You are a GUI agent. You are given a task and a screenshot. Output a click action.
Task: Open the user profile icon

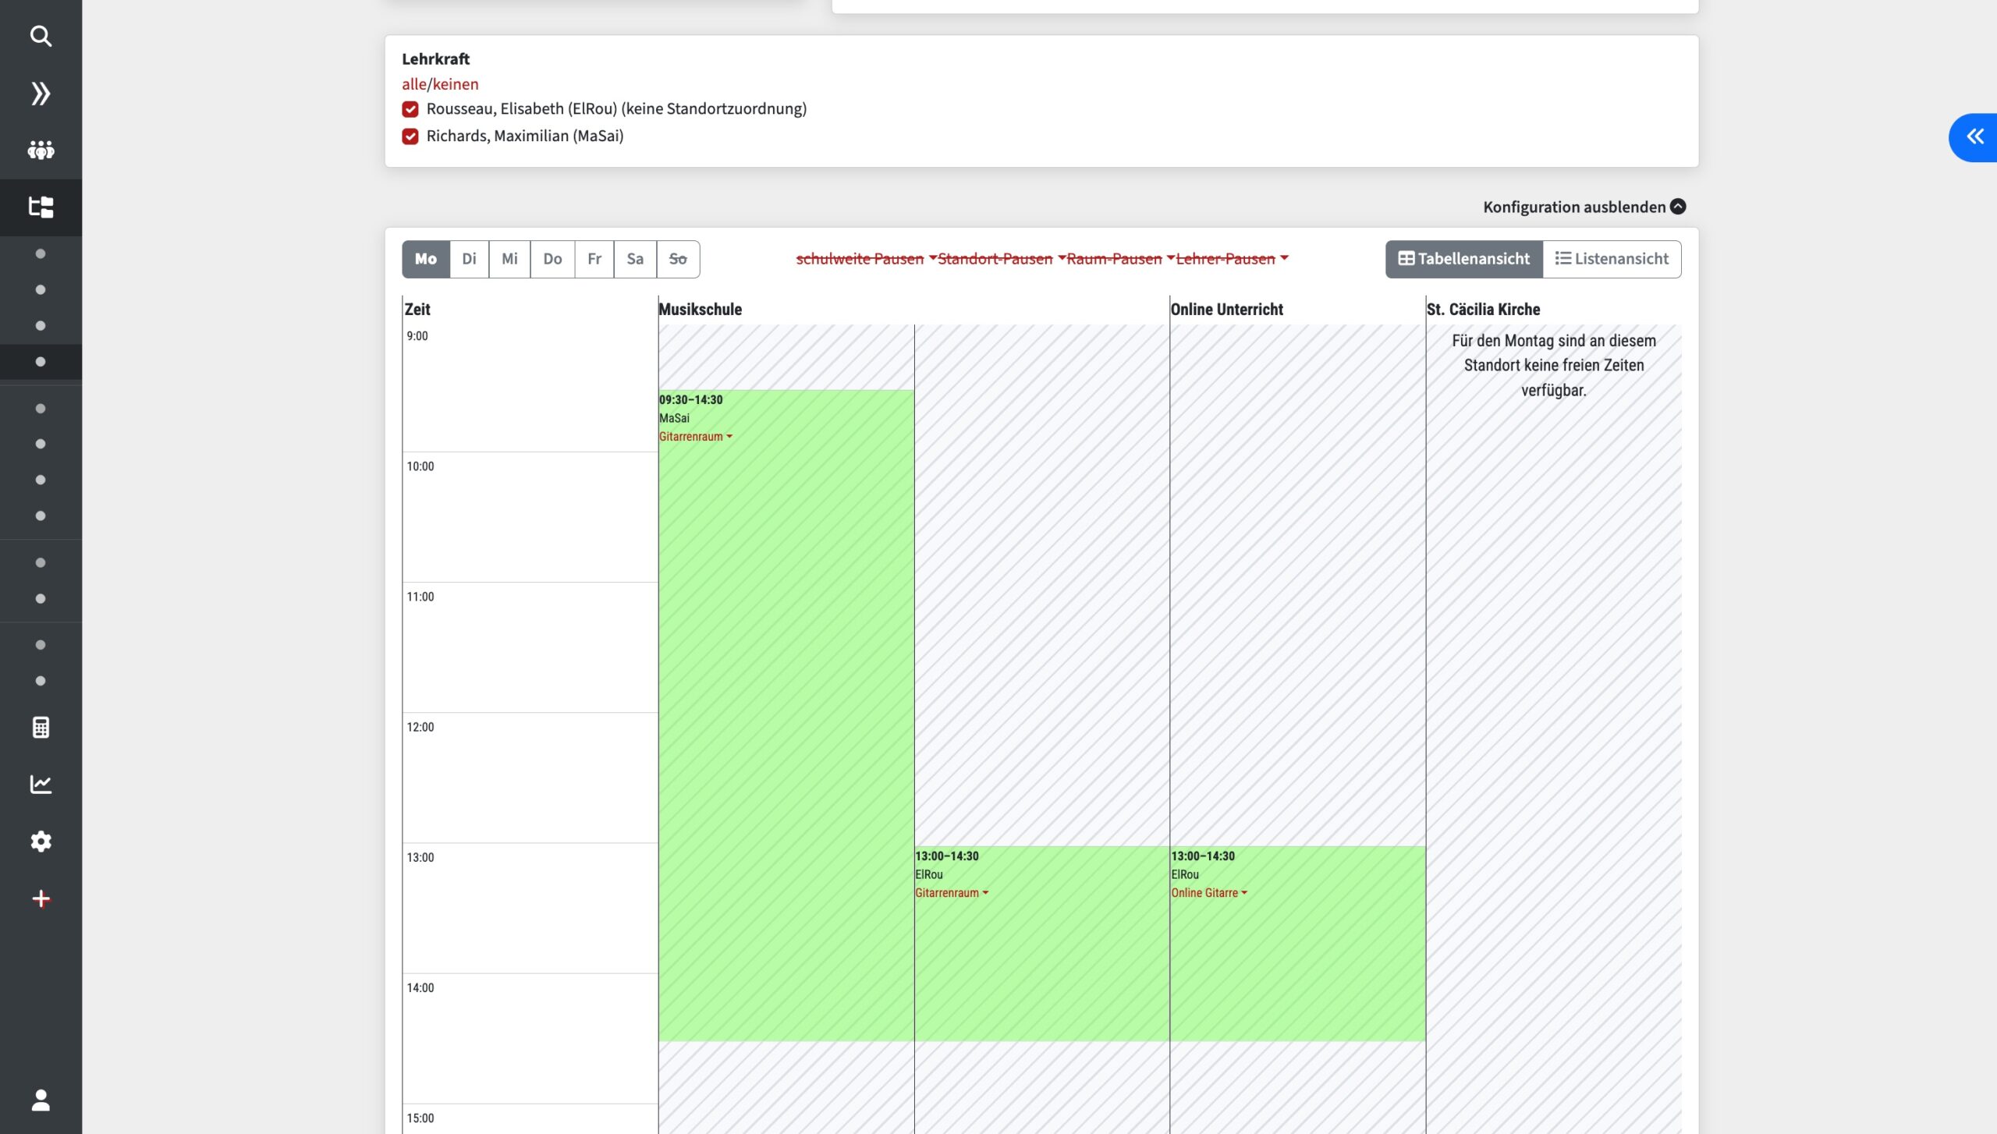point(41,1100)
